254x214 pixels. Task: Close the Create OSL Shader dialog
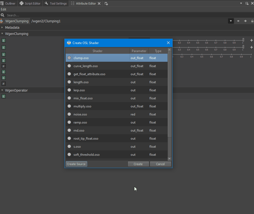pyautogui.click(x=168, y=43)
